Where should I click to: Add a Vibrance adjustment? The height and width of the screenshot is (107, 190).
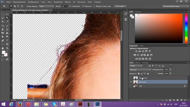pos(150,51)
